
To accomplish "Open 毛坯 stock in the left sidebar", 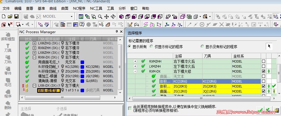I will [8, 82].
